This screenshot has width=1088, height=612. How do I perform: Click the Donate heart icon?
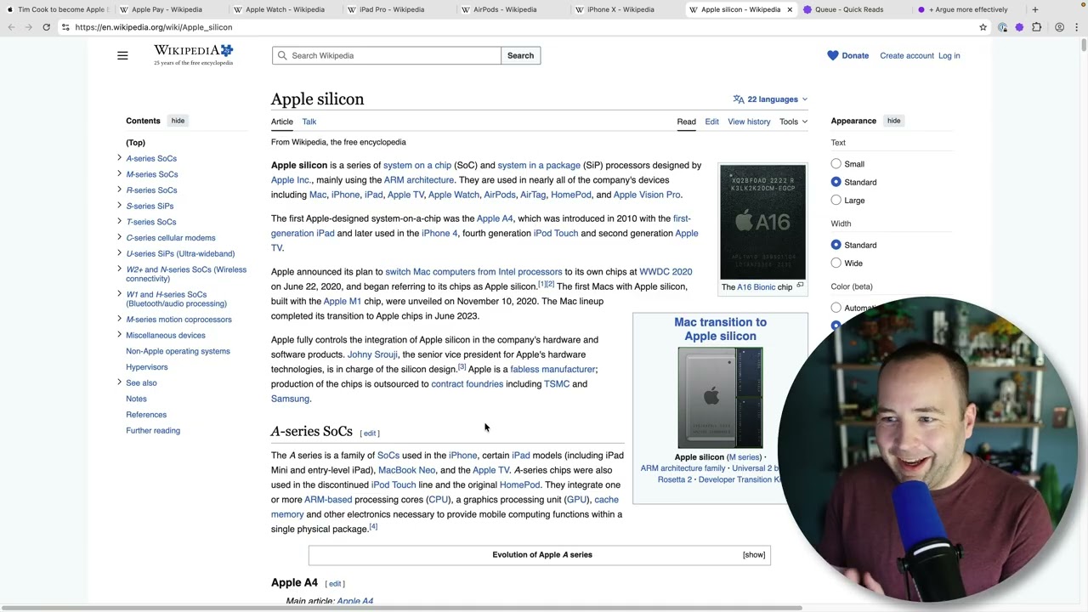tap(833, 56)
